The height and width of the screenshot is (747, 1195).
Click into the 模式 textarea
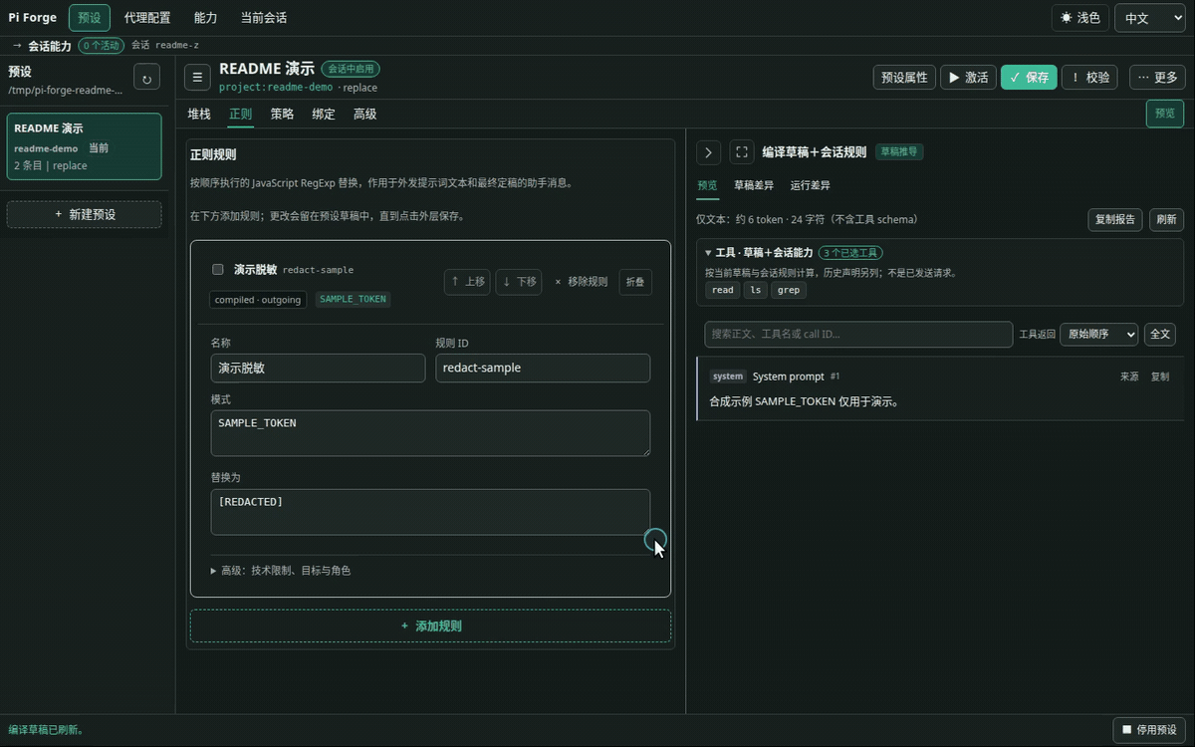[430, 433]
